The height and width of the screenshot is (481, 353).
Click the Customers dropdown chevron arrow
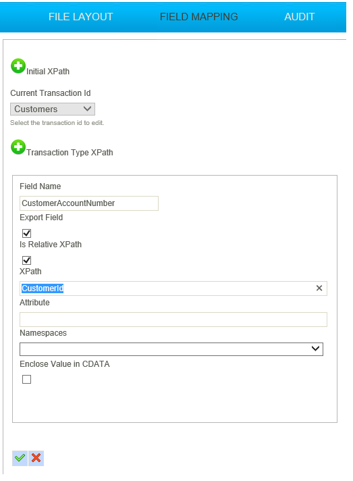click(x=87, y=109)
